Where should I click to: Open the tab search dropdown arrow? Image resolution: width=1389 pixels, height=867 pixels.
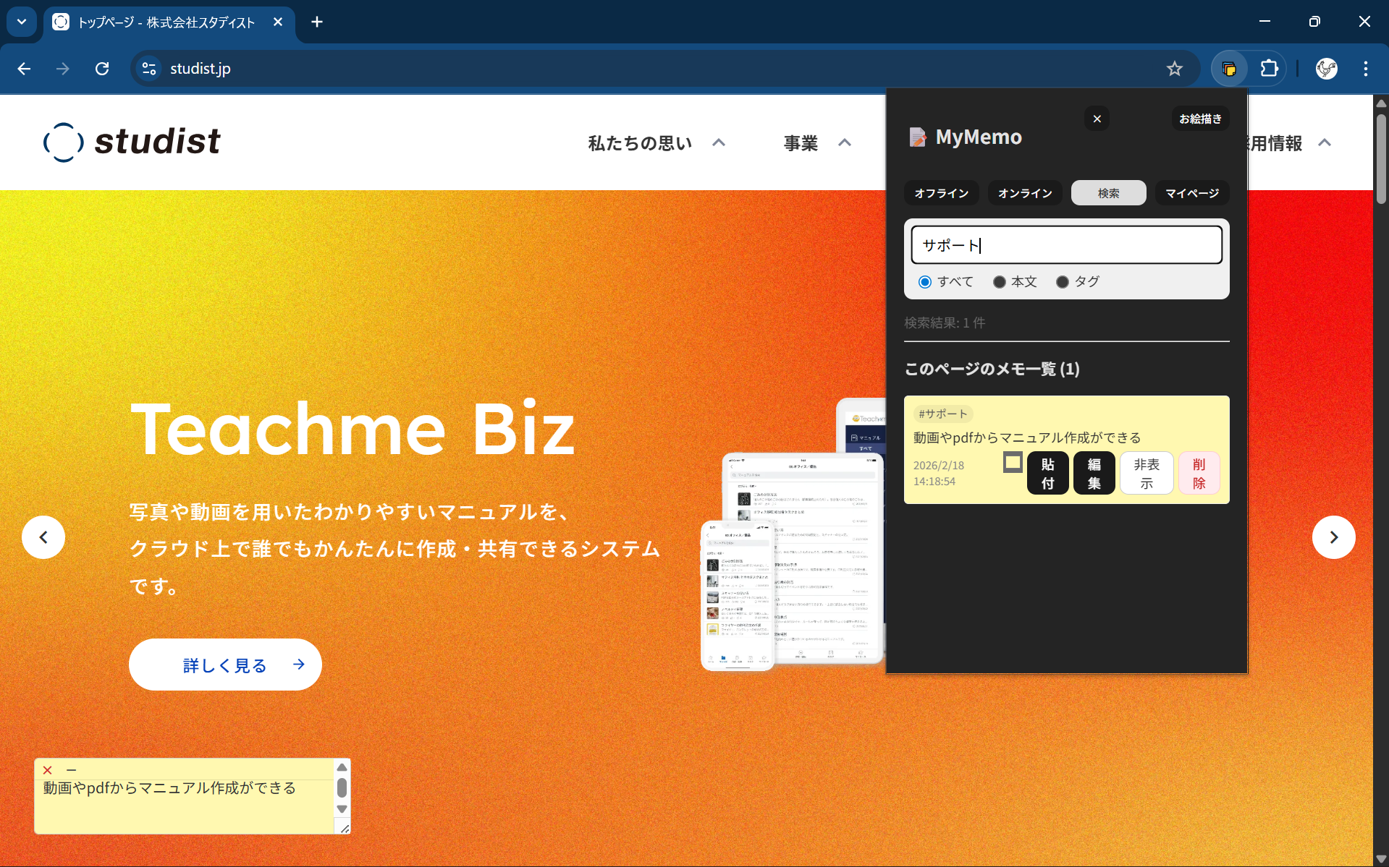[22, 22]
